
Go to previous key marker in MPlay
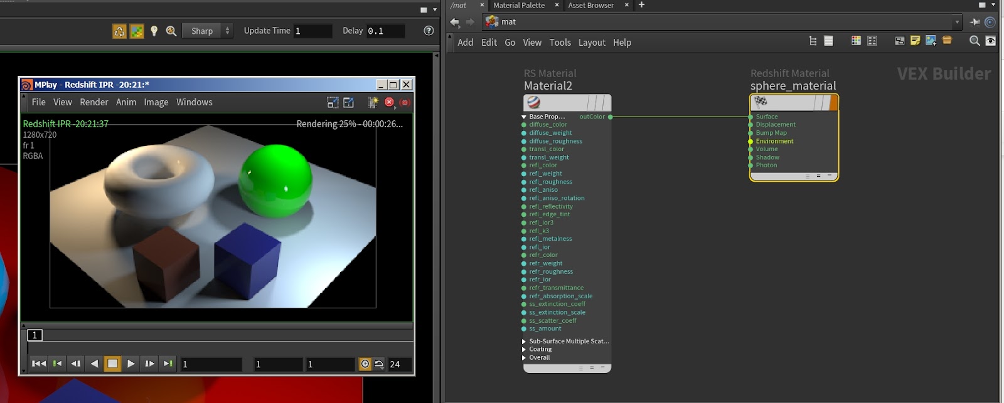coord(57,364)
